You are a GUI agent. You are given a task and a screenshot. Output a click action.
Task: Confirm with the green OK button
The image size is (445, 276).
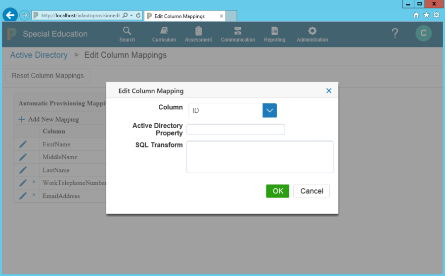click(277, 191)
